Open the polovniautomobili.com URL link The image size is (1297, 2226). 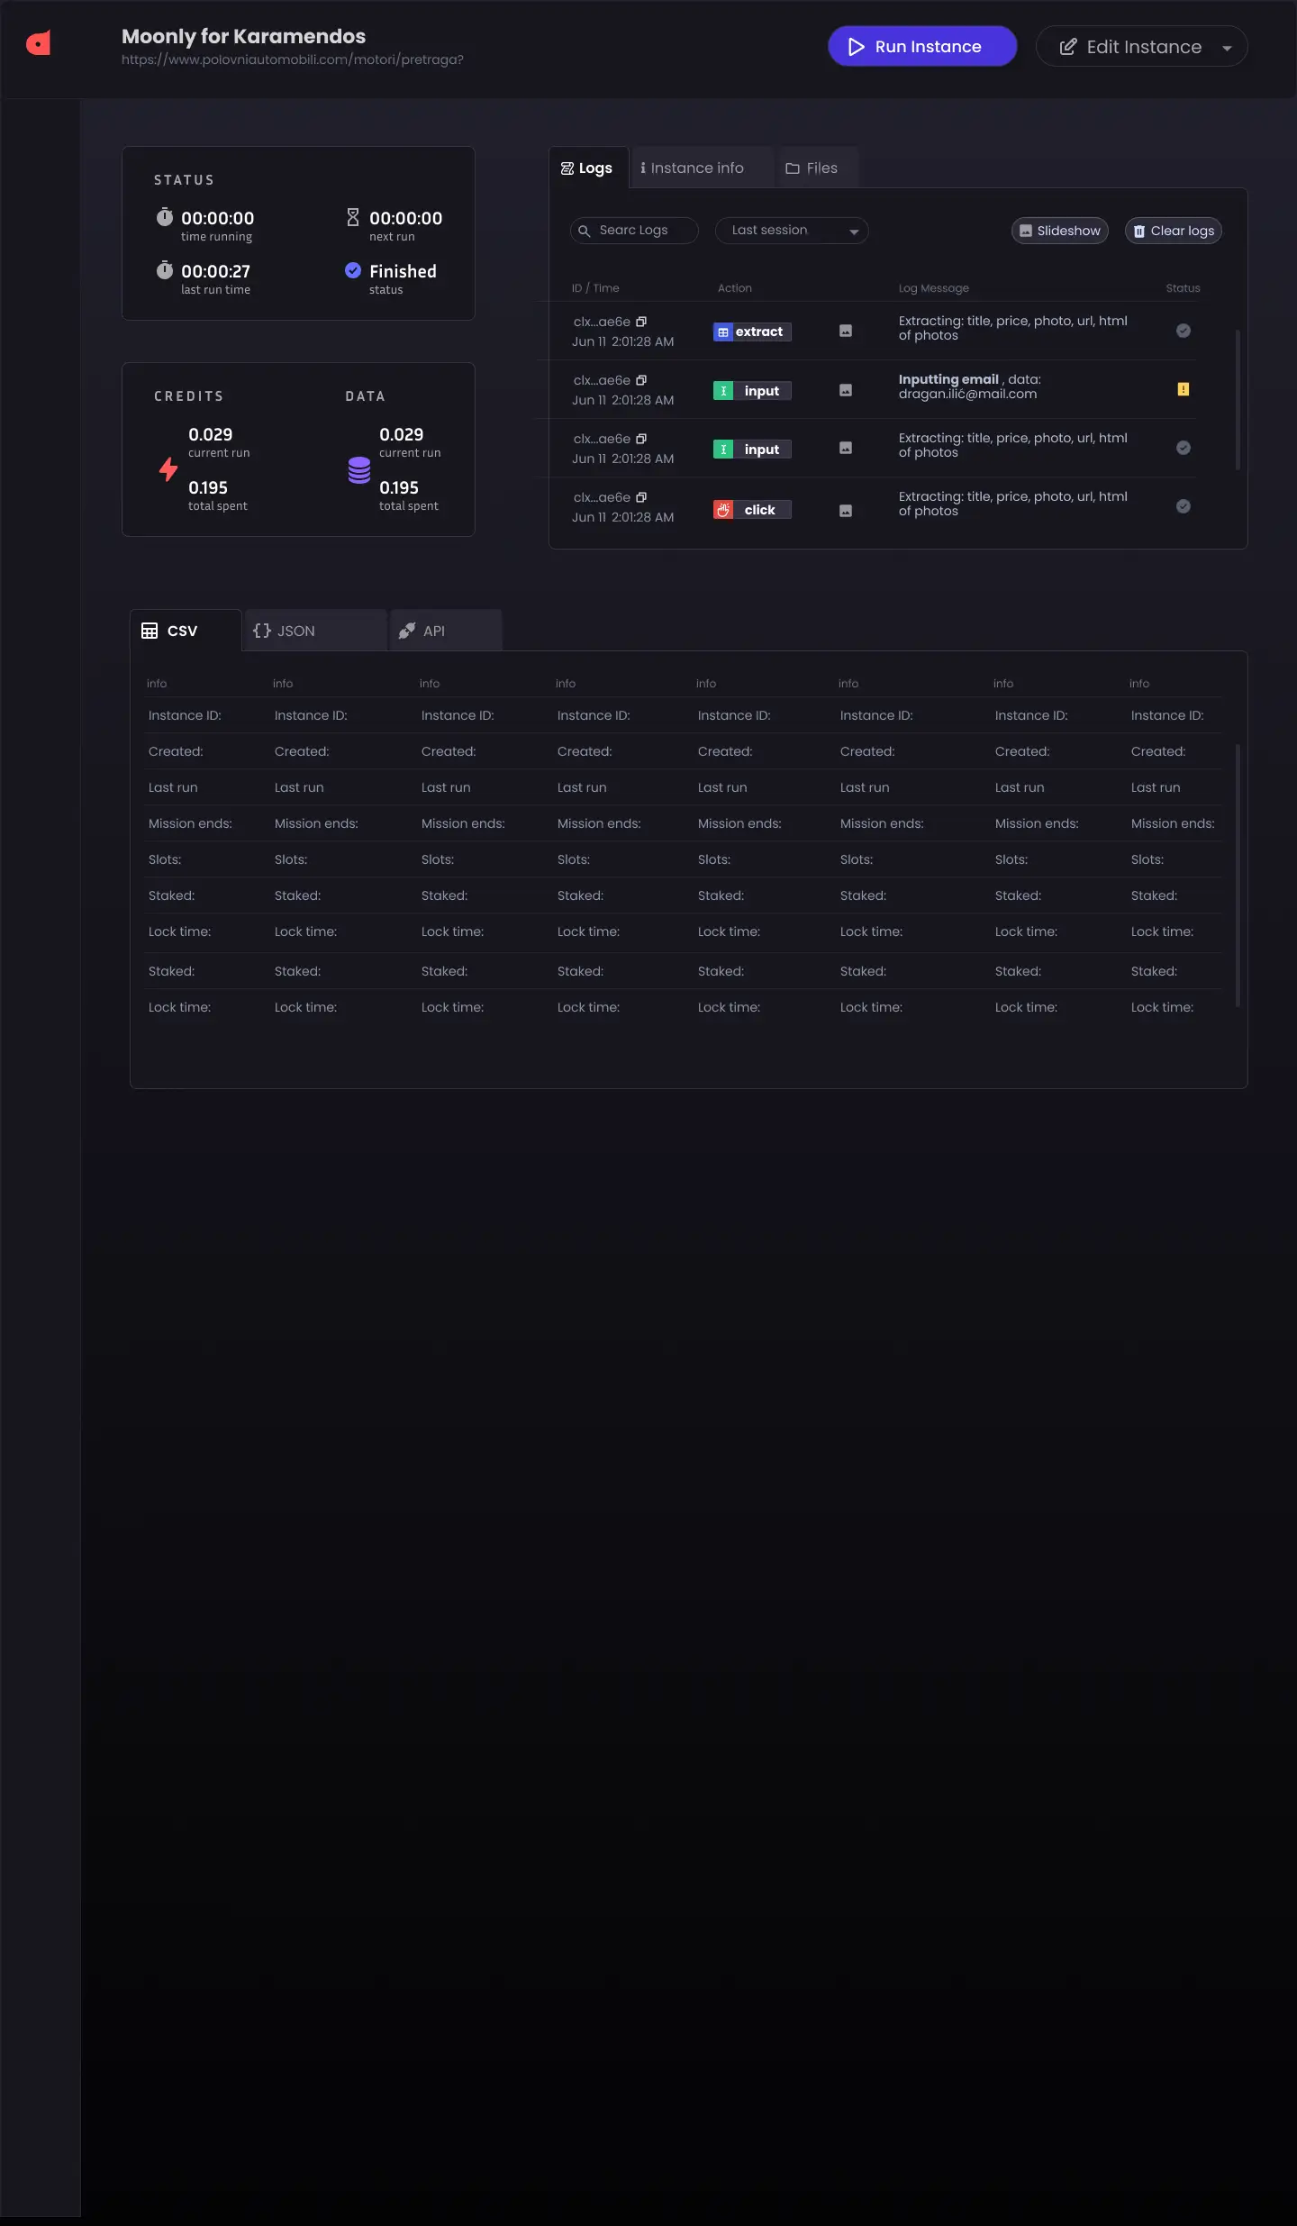coord(293,59)
